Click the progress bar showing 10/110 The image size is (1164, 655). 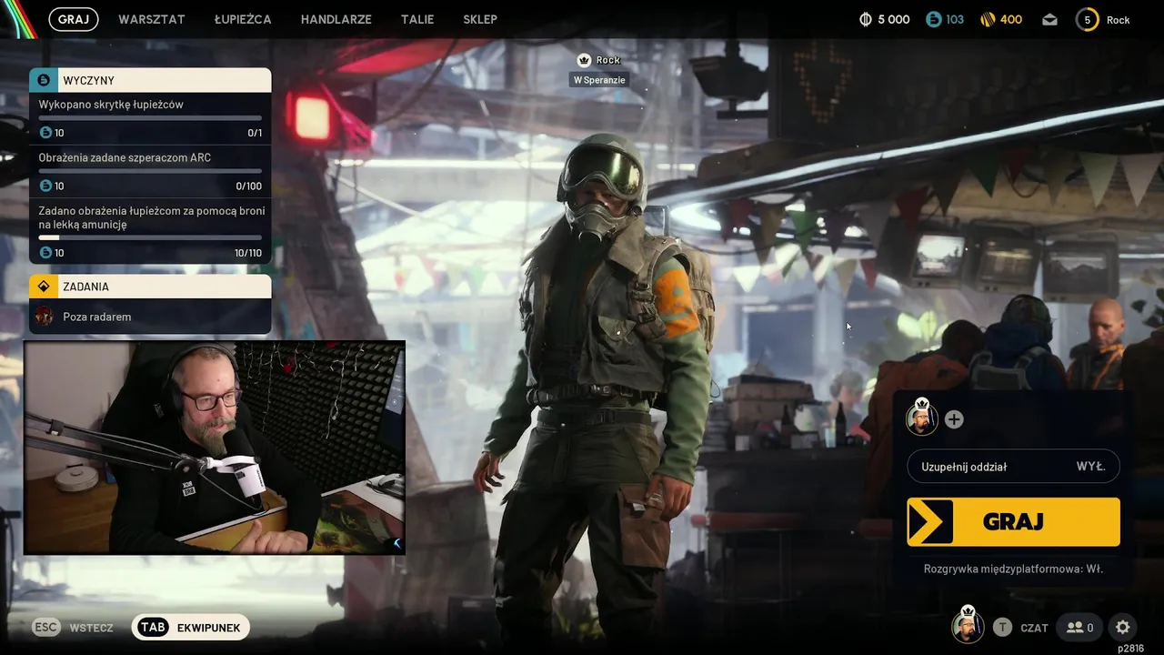tap(150, 237)
